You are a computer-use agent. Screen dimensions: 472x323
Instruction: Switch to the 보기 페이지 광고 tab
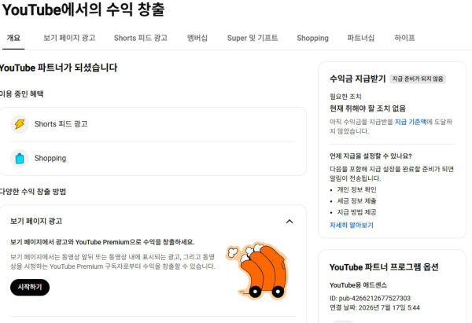pos(69,38)
